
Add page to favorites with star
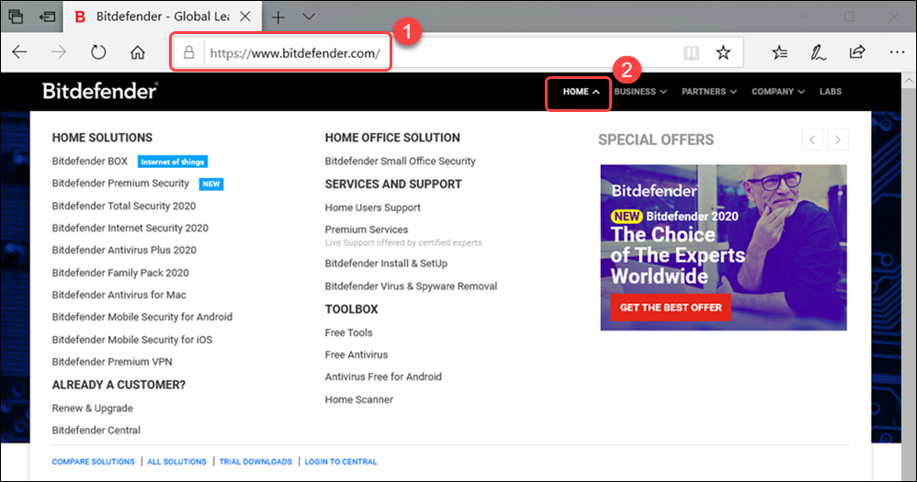(x=723, y=53)
